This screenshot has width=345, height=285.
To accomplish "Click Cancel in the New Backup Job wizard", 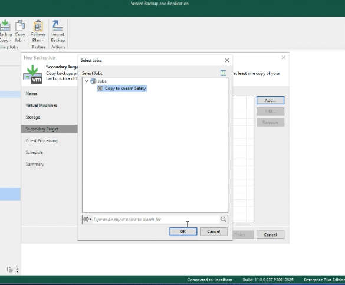I will pyautogui.click(x=270, y=235).
